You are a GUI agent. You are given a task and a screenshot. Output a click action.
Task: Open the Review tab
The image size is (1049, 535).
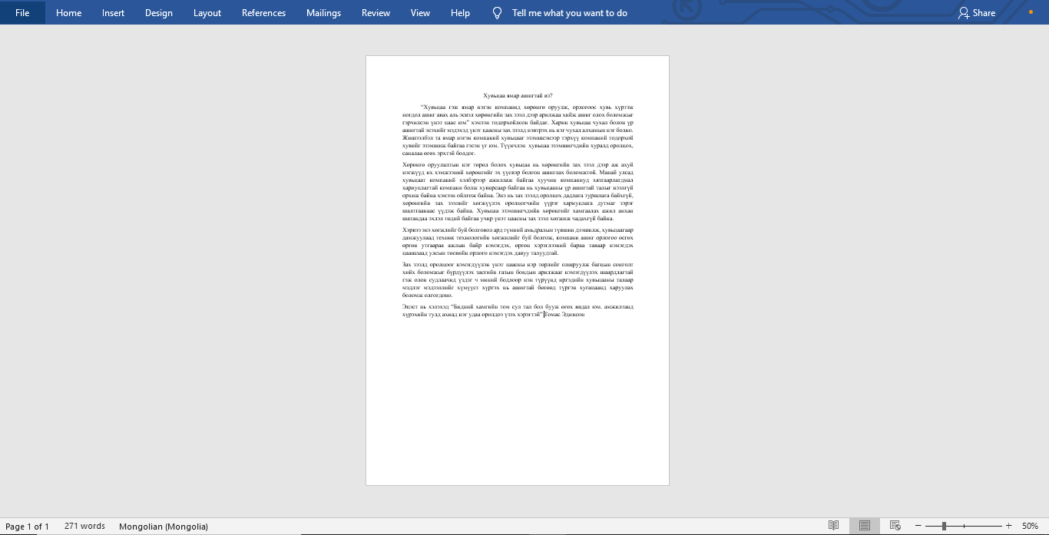pyautogui.click(x=376, y=13)
